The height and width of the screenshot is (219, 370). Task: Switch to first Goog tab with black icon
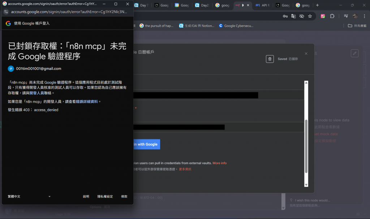162,5
